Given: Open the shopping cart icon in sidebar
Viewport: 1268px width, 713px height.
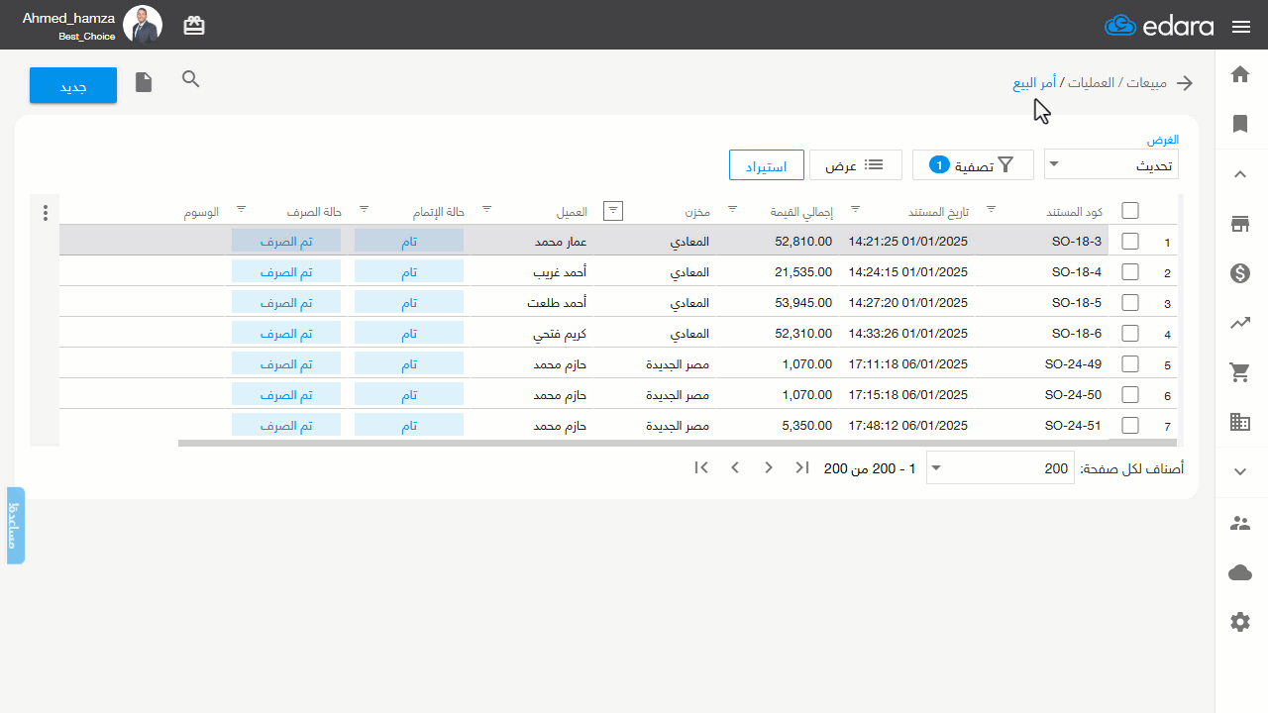Looking at the screenshot, I should [x=1240, y=372].
